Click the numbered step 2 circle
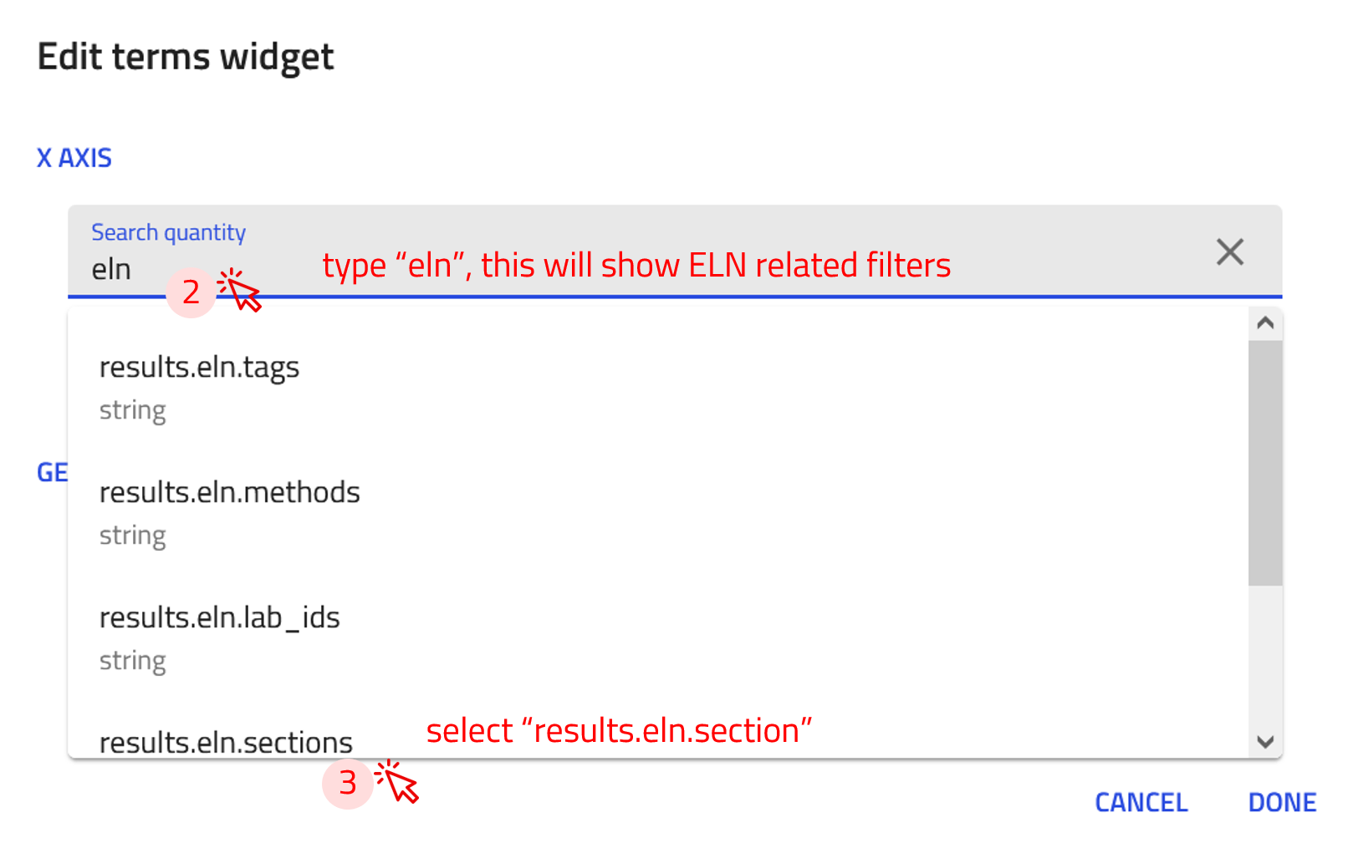The image size is (1353, 848). point(191,292)
